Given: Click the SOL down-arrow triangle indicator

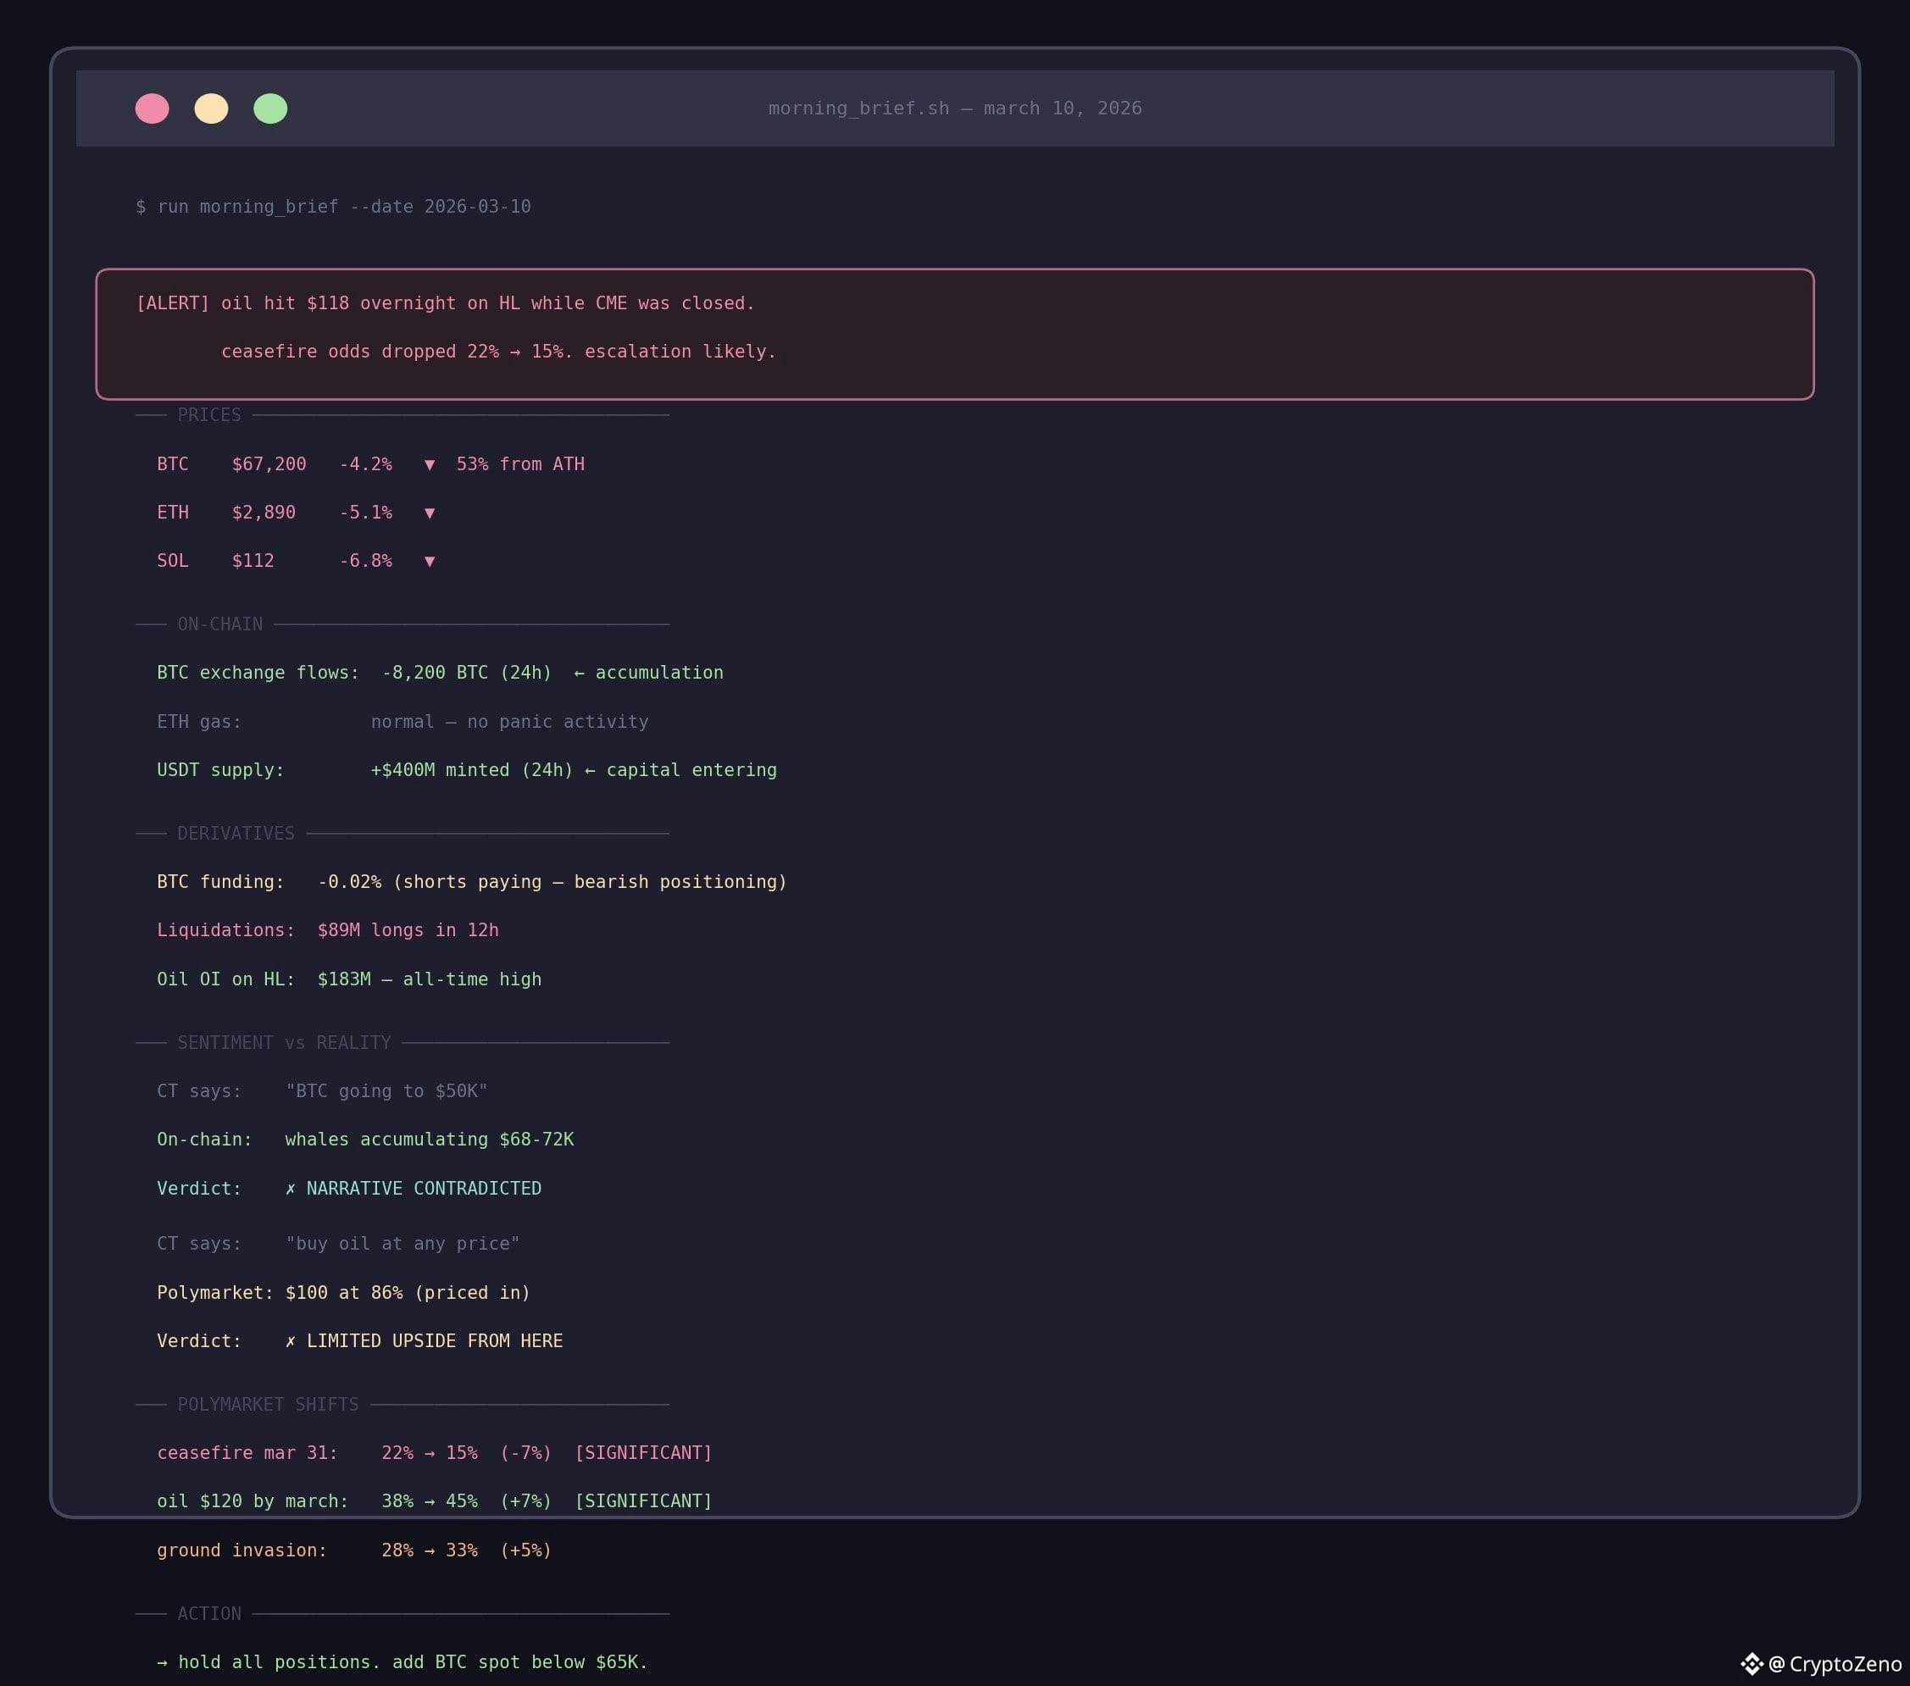Looking at the screenshot, I should tap(430, 562).
